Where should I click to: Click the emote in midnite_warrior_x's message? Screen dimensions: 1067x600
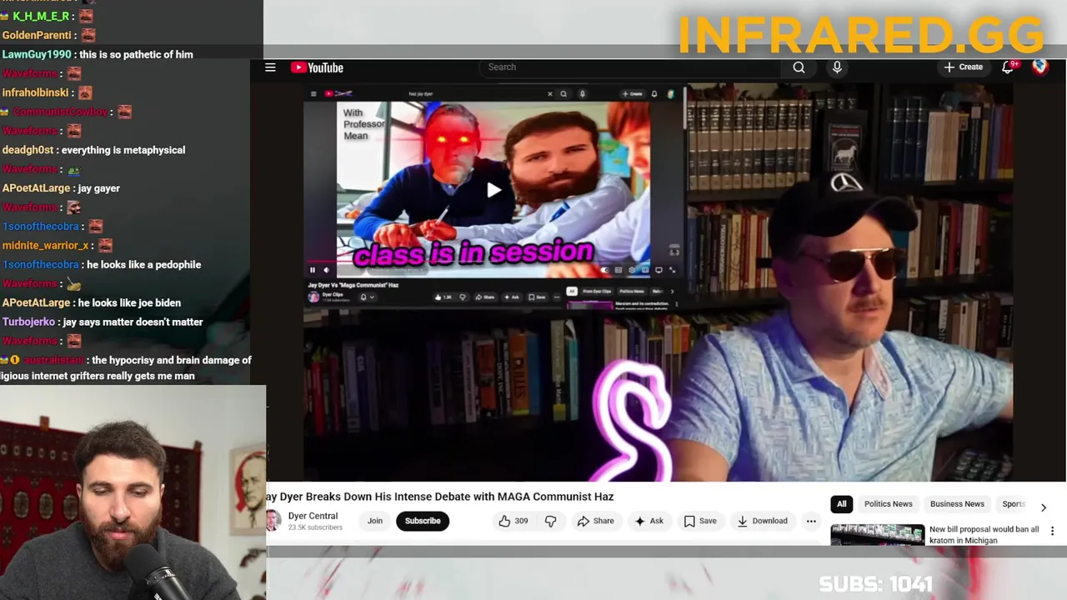105,245
